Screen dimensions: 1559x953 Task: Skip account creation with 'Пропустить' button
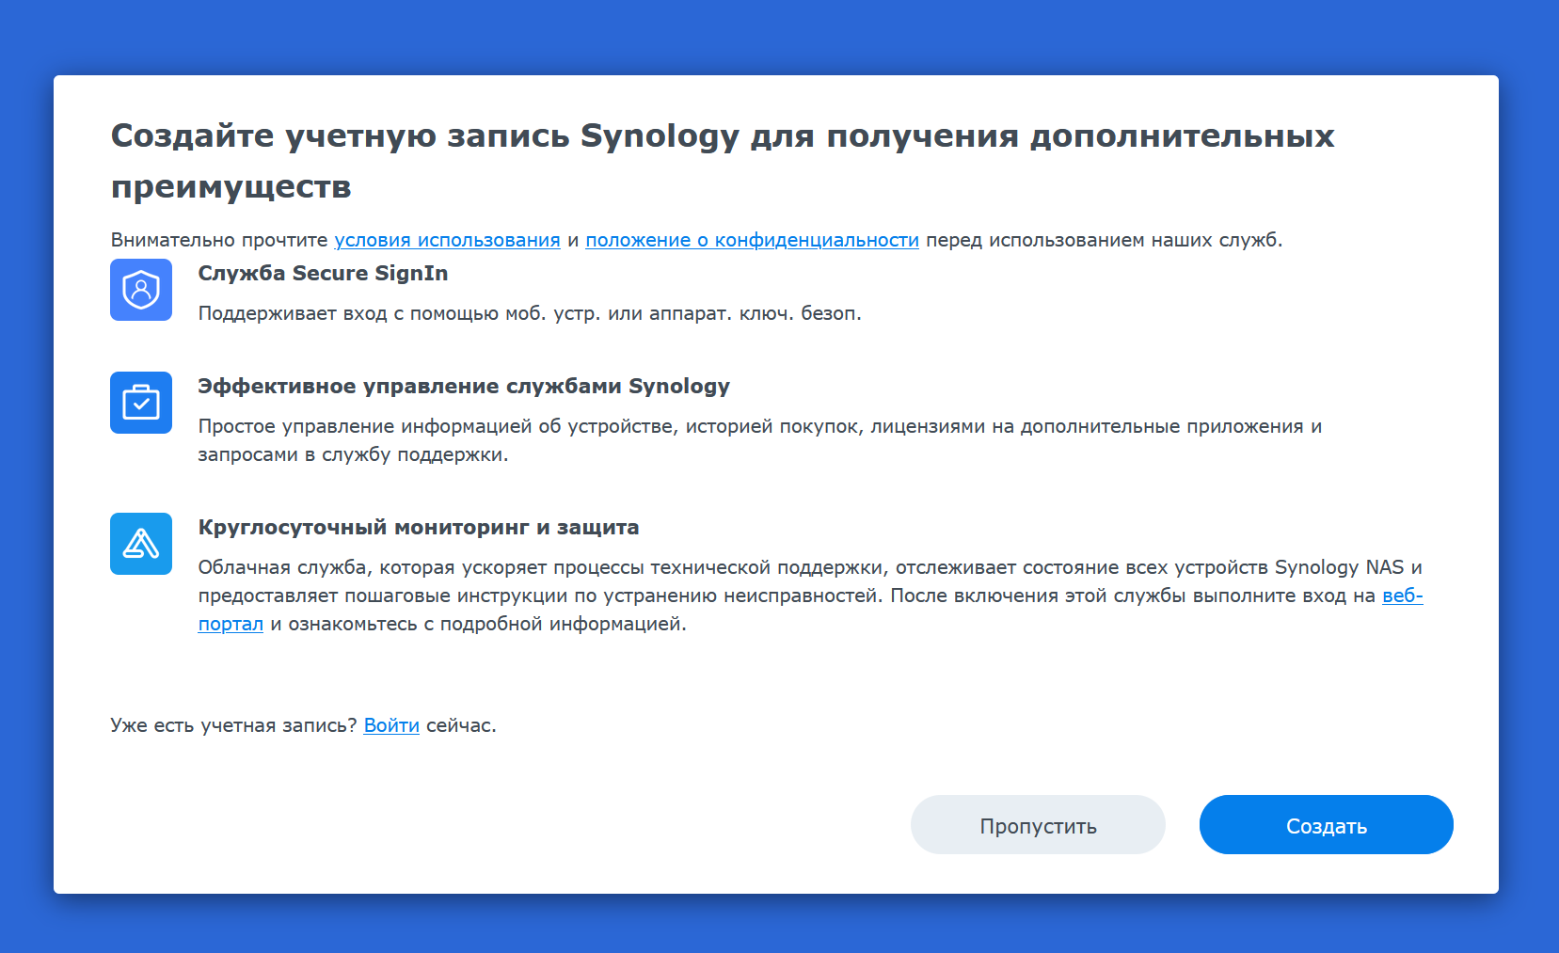(1038, 825)
